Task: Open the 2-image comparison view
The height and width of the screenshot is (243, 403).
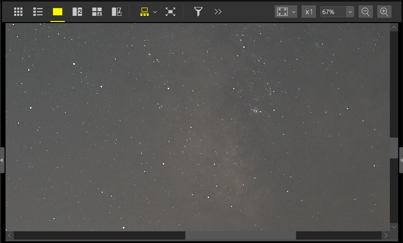Action: pyautogui.click(x=77, y=12)
